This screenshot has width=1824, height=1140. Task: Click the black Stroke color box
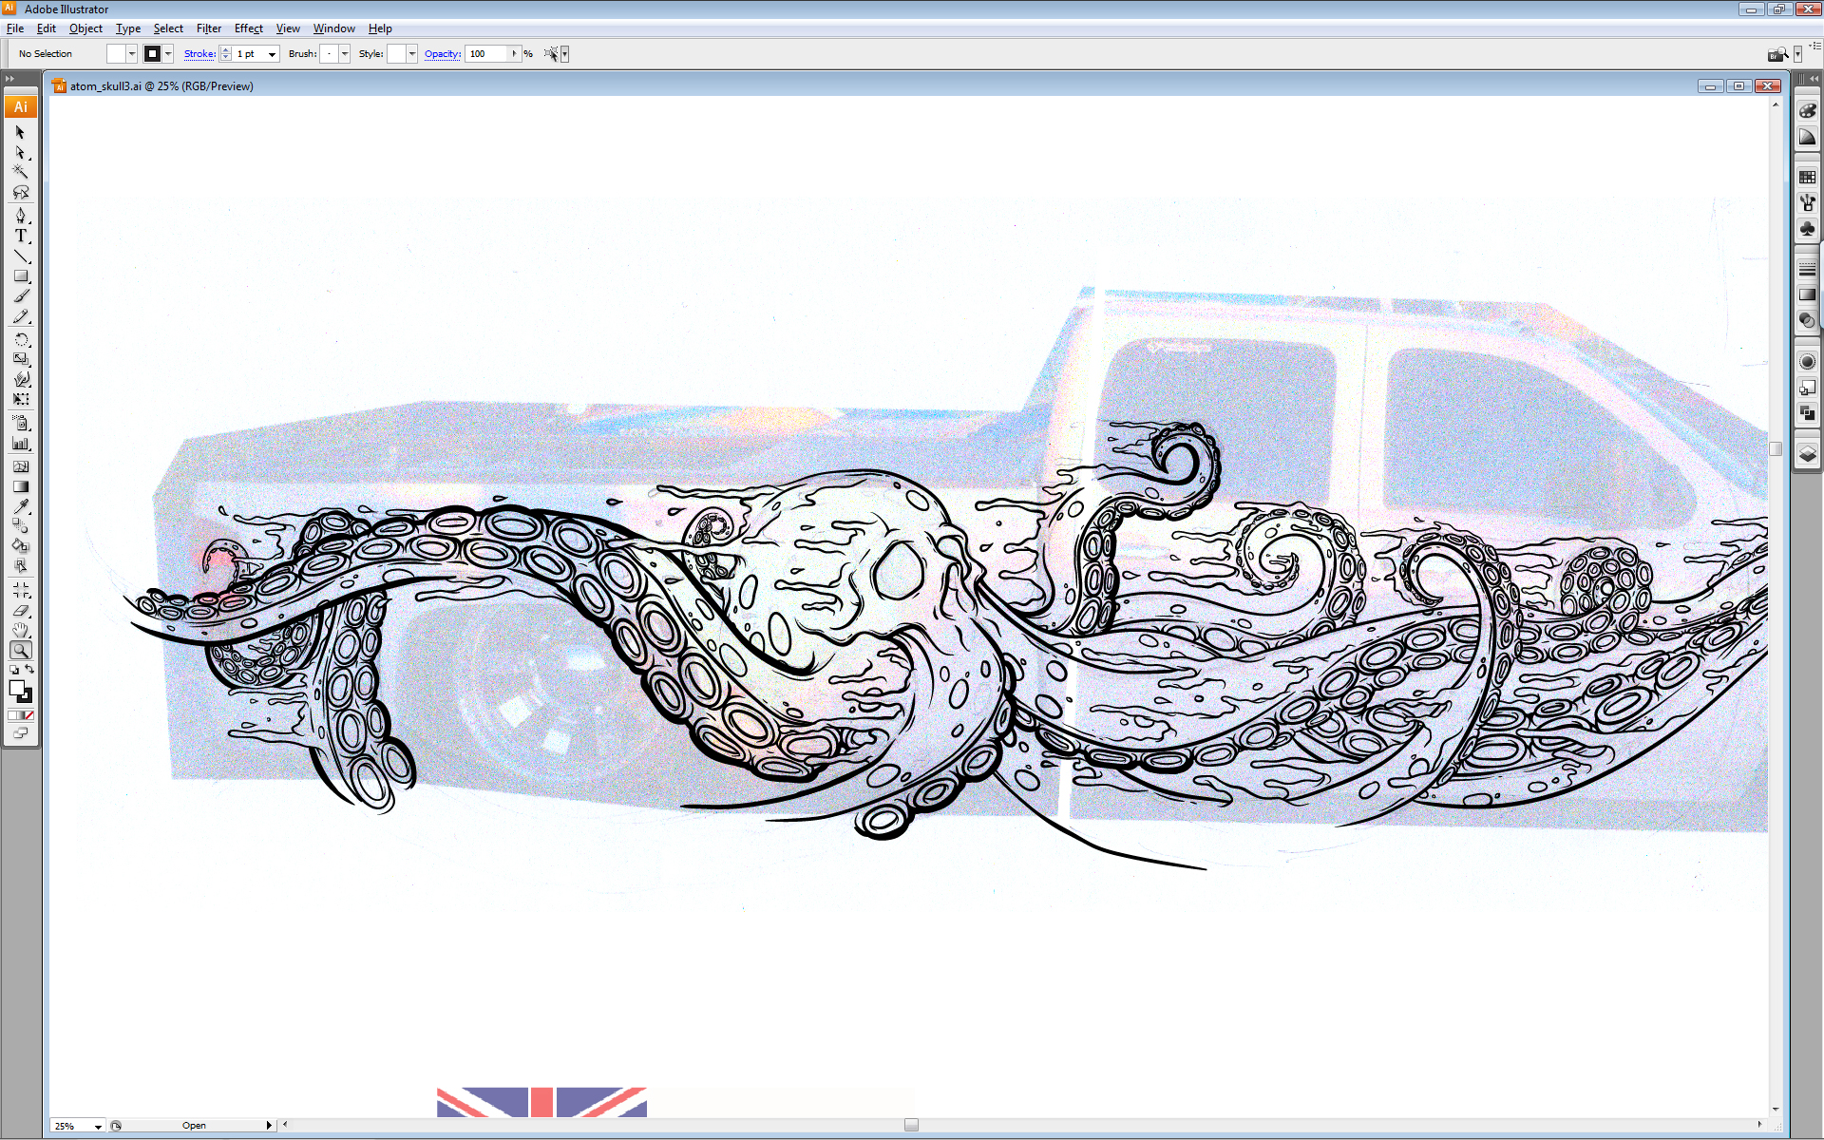click(x=28, y=698)
